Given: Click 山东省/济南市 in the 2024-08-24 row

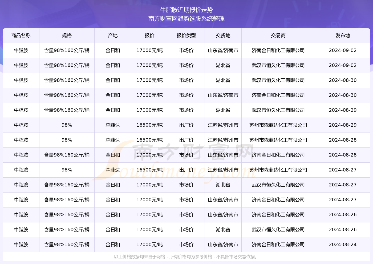Looking at the screenshot, I should tap(223, 245).
